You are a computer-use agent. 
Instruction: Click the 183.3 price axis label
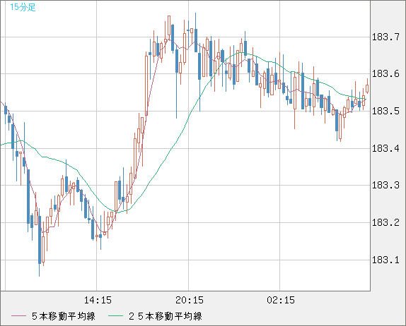(385, 186)
